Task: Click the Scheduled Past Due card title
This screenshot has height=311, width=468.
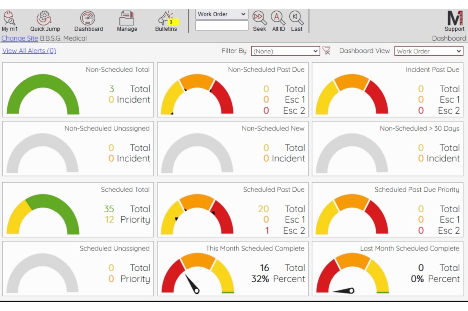Action: click(274, 190)
